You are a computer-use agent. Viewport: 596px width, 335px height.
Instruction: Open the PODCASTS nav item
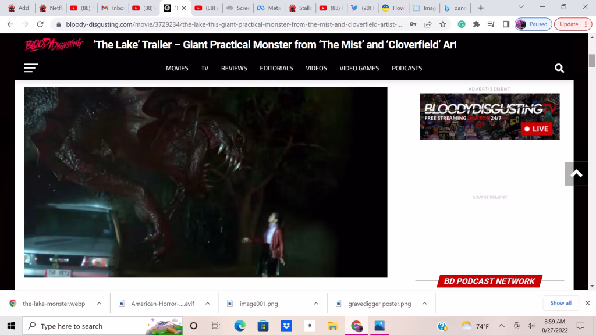tap(407, 69)
